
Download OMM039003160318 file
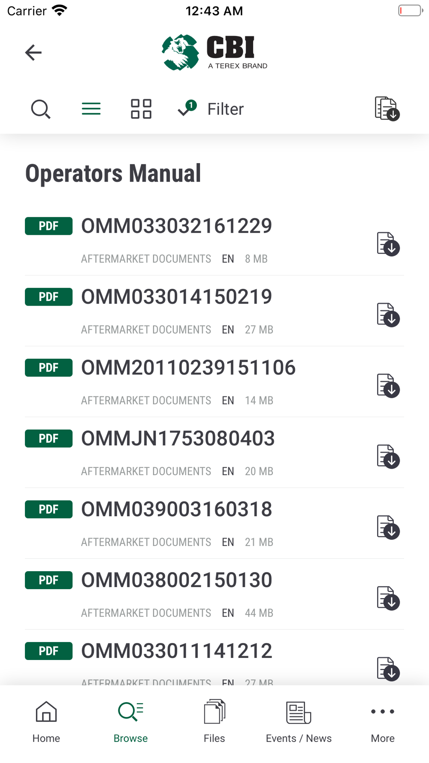tap(388, 527)
